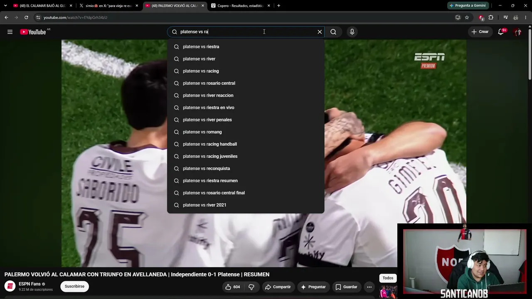Open the ESPN Fans channel avatar

[10, 286]
